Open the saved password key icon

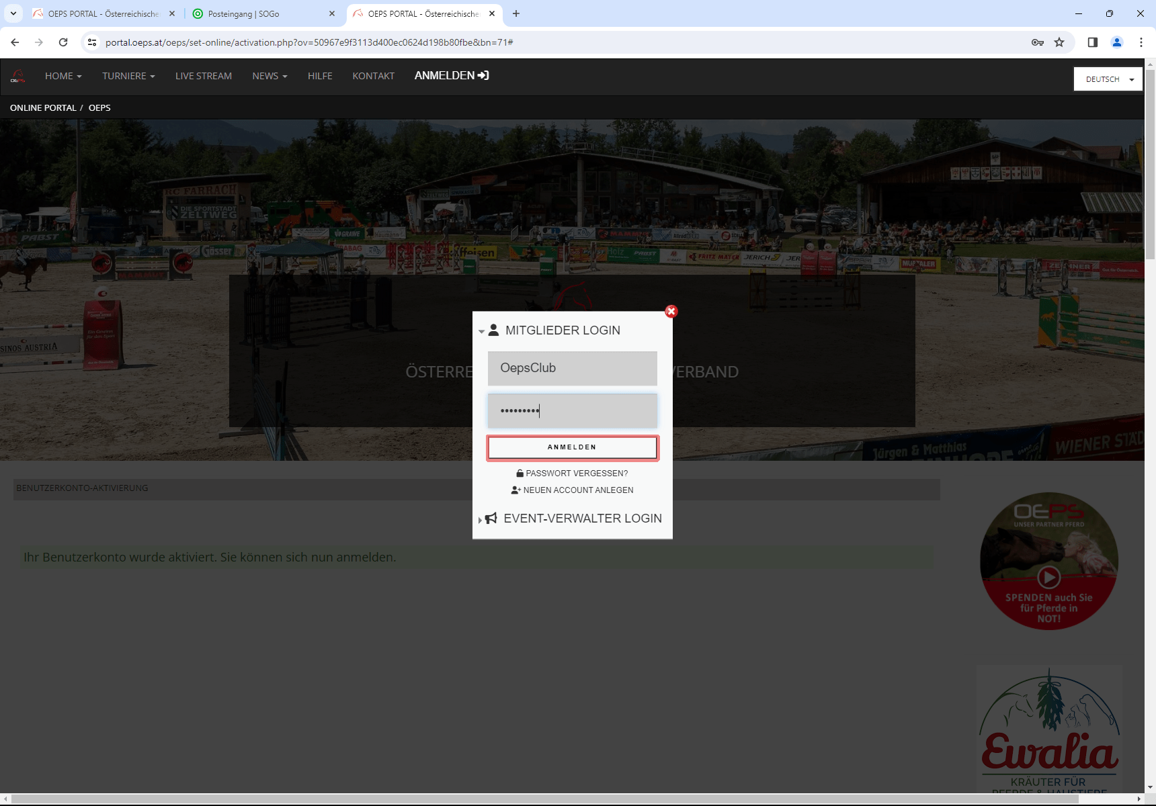tap(1038, 42)
